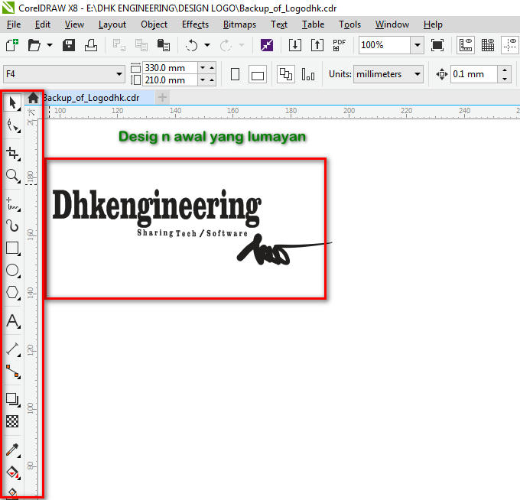Select the Ellipse tool
Image resolution: width=520 pixels, height=500 pixels.
click(12, 270)
